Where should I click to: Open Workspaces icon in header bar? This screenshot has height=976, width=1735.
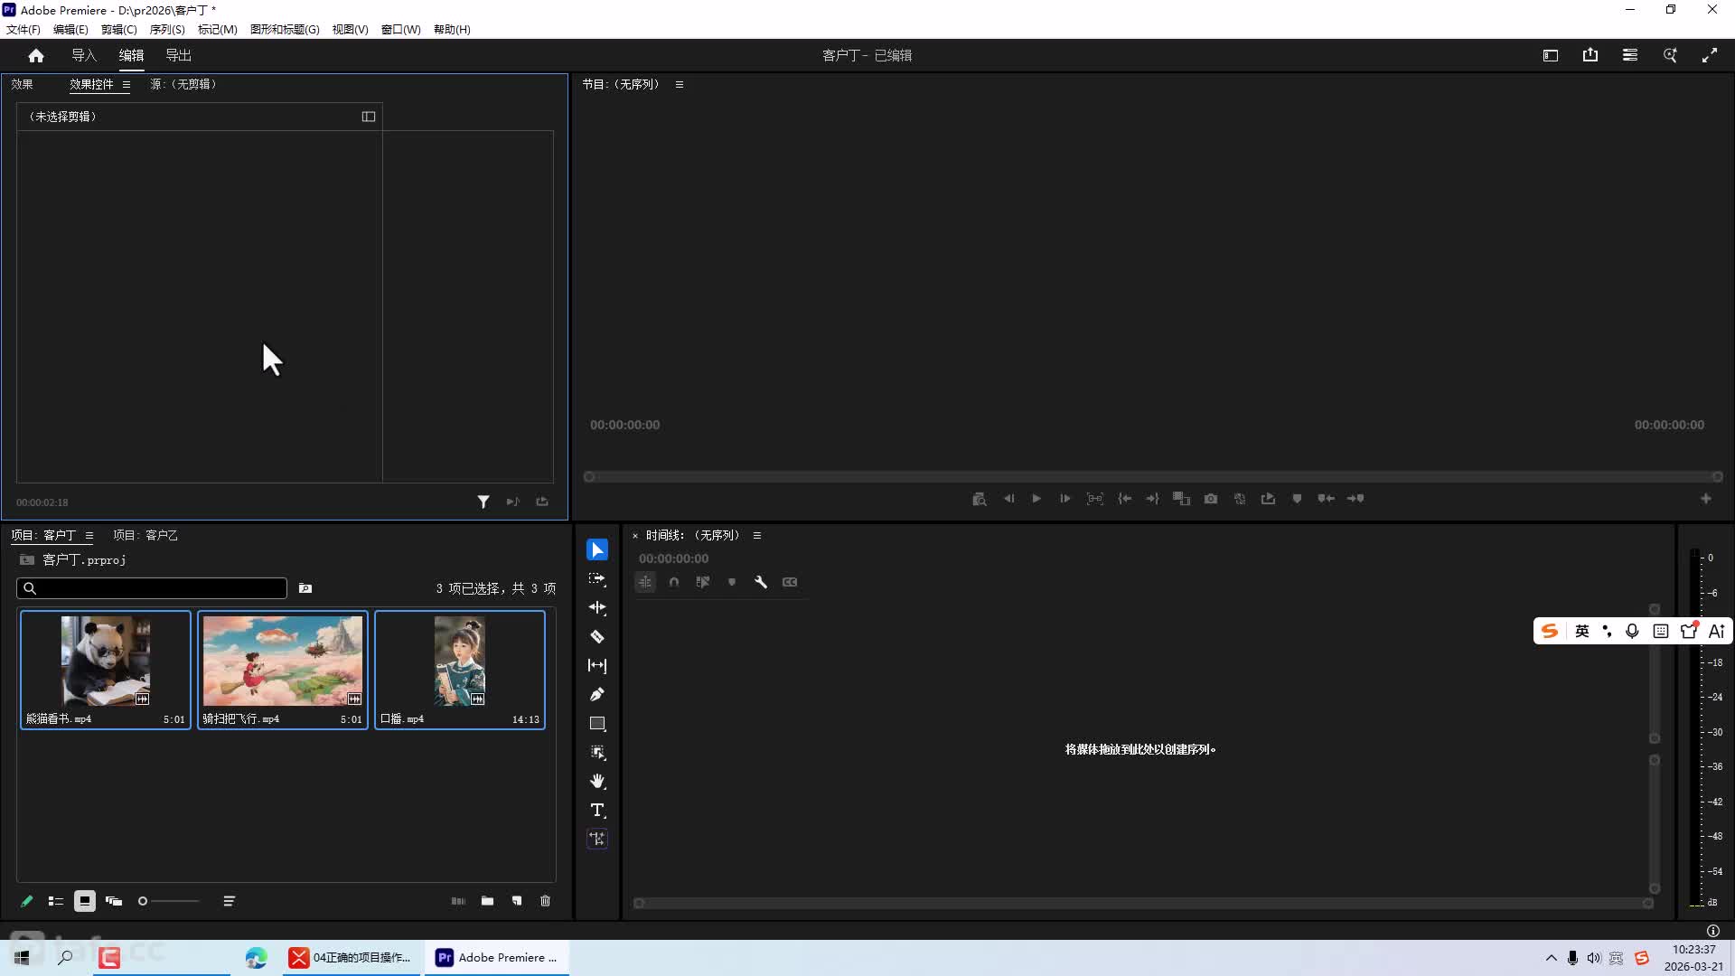(1551, 55)
